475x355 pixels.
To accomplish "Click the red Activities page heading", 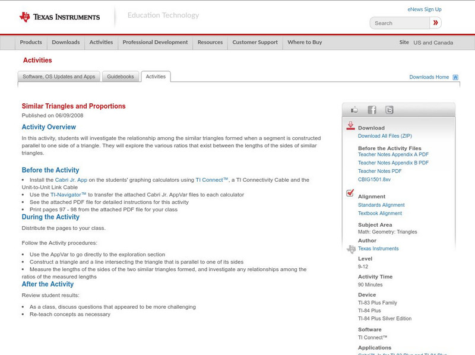I will pos(37,61).
